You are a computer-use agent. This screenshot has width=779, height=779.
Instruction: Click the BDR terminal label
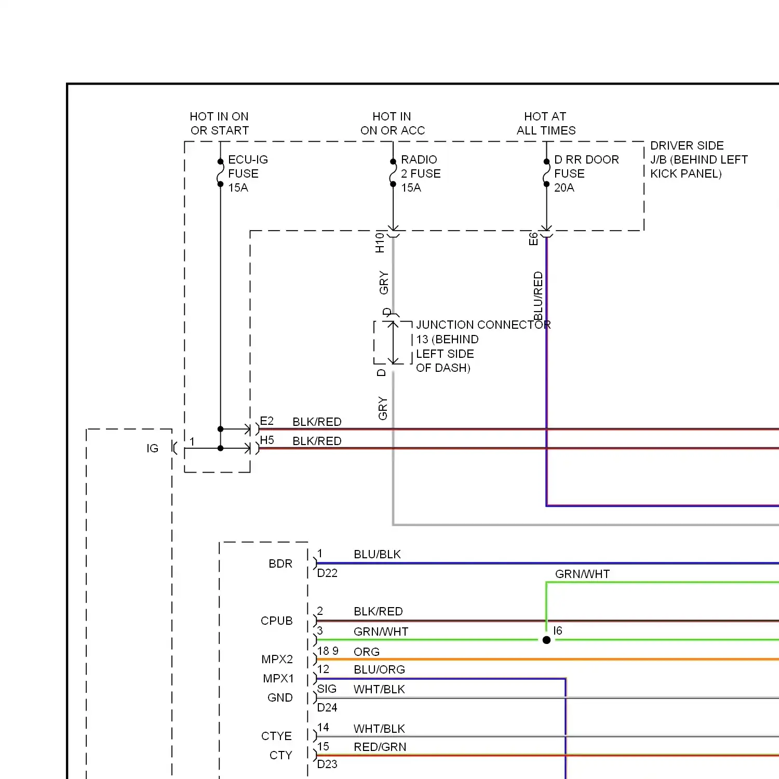280,563
